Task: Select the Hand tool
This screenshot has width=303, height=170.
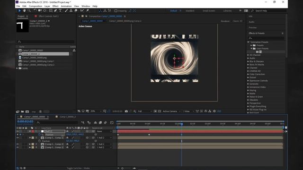Action: tap(24, 10)
